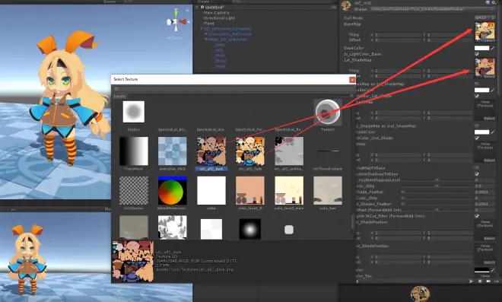Close the Select Texture window
Image resolution: width=502 pixels, height=302 pixels.
click(x=352, y=79)
